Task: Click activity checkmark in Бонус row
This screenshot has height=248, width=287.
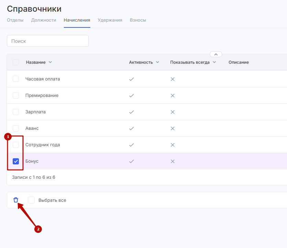Action: 131,161
